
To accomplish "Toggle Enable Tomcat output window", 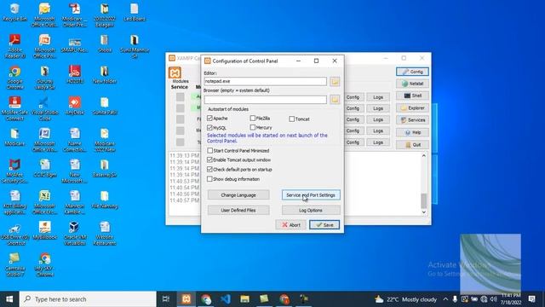I will click(x=209, y=159).
